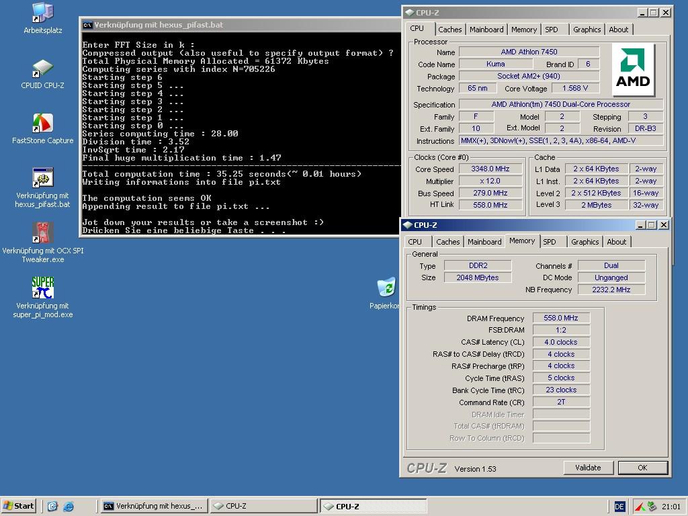
Task: Open Internet Explorer from quick launch
Action: click(69, 507)
